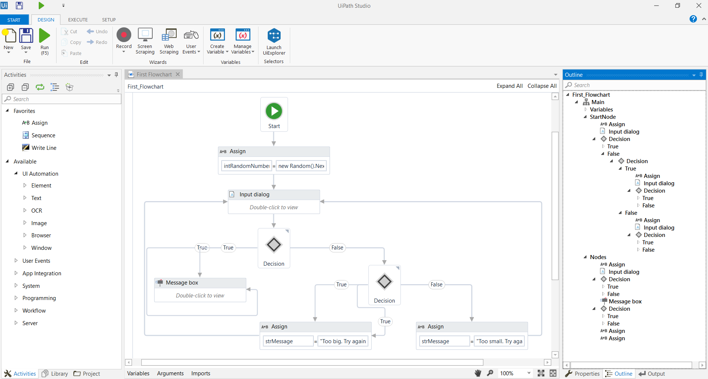Open the Web Scraping wizard
708x379 pixels.
click(x=169, y=41)
